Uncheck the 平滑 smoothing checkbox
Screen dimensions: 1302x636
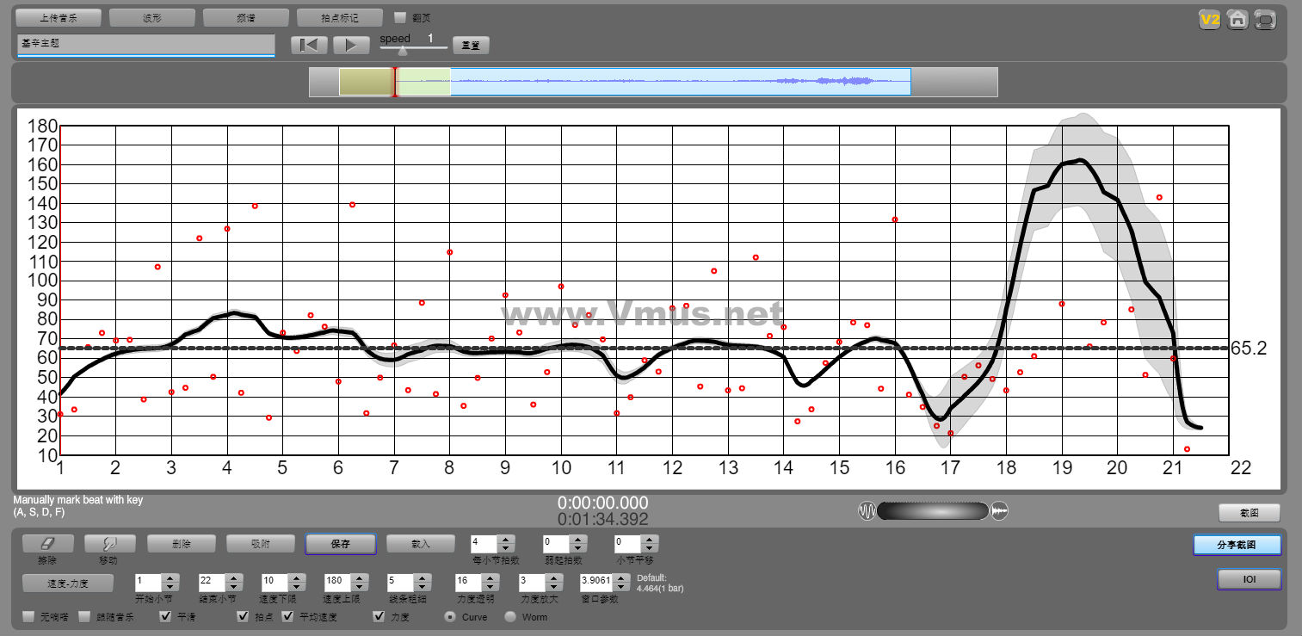coord(166,616)
